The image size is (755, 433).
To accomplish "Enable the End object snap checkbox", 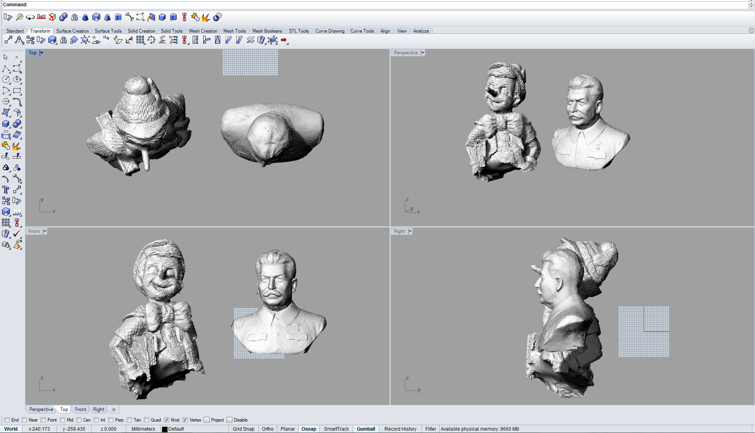I will 7,420.
